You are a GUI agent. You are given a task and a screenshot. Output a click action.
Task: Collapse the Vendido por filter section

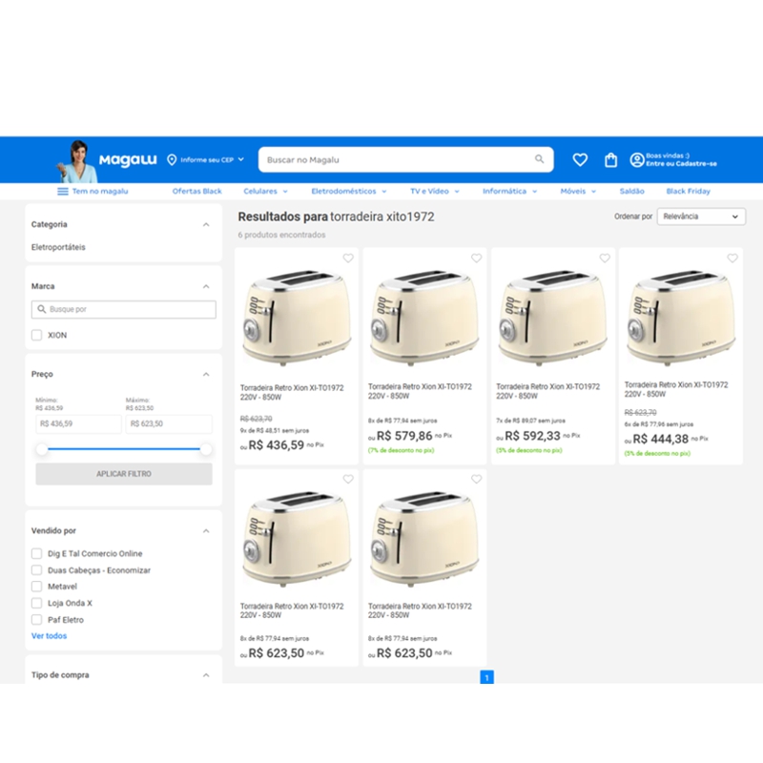[x=206, y=531]
